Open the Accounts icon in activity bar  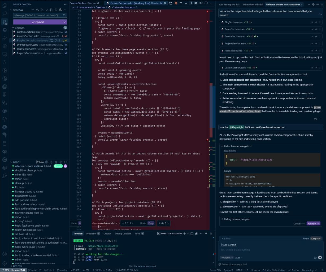tap(5, 254)
